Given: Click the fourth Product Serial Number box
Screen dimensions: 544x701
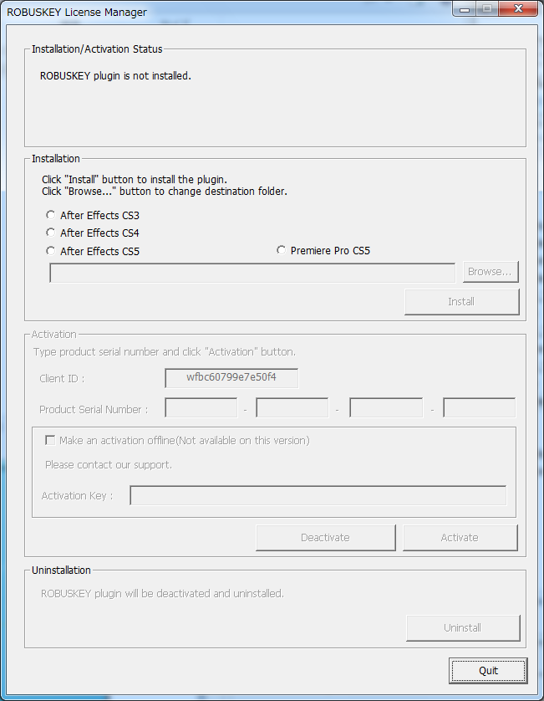Looking at the screenshot, I should click(x=480, y=407).
